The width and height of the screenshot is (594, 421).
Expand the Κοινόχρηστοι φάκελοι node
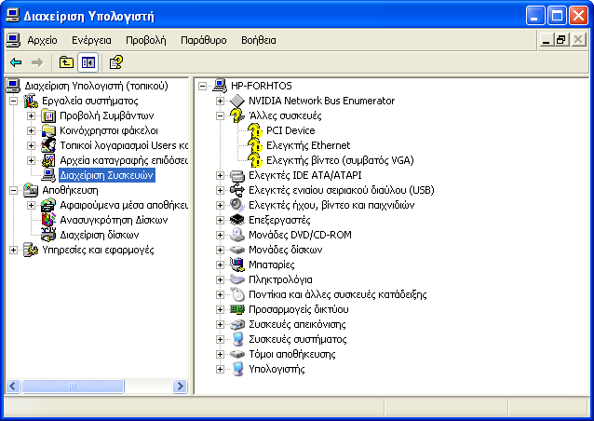[31, 130]
